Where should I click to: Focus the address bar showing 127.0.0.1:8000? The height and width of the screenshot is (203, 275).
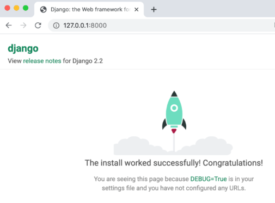tap(162, 26)
